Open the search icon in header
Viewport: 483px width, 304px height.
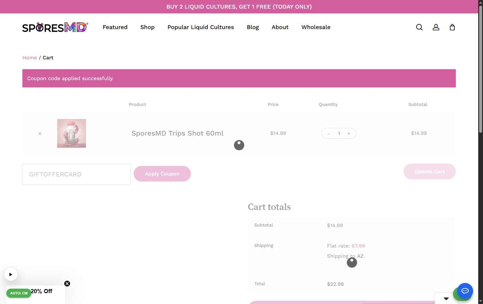pyautogui.click(x=419, y=27)
